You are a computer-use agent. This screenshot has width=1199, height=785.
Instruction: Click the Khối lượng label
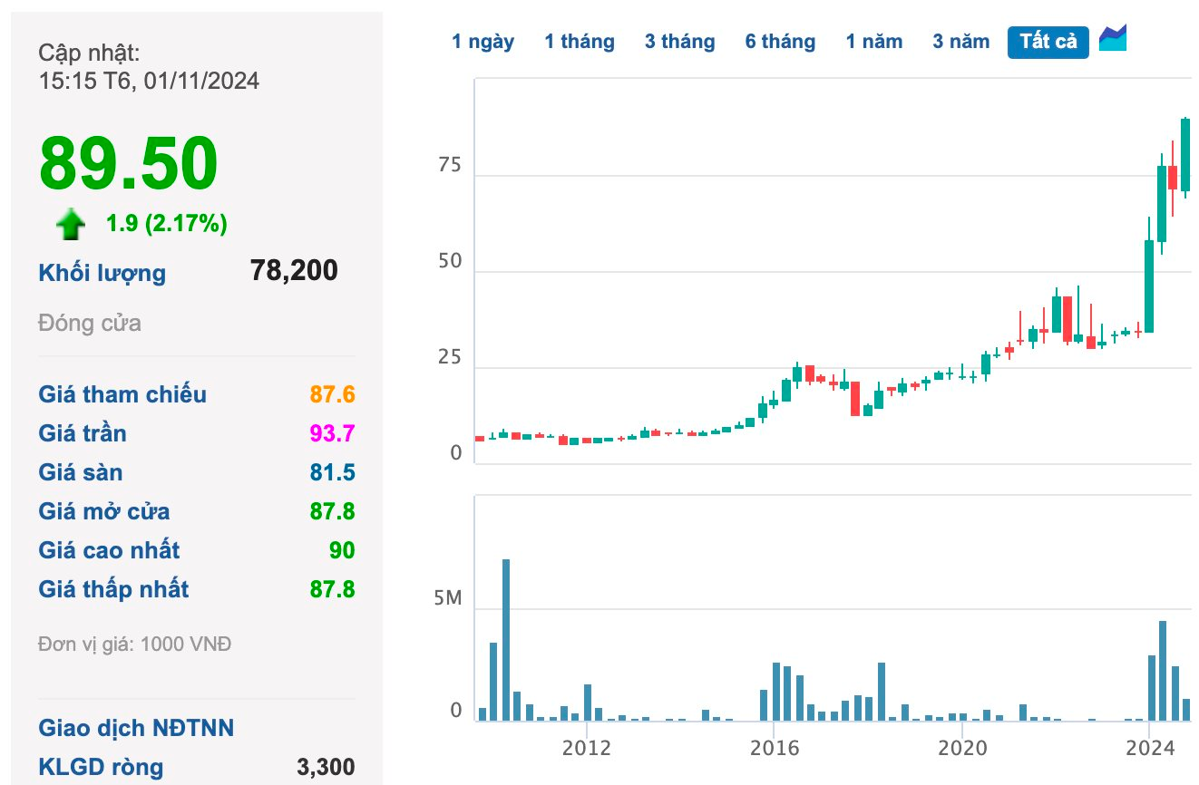102,273
